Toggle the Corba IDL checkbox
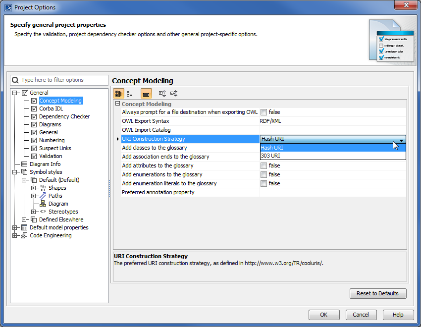 point(34,109)
